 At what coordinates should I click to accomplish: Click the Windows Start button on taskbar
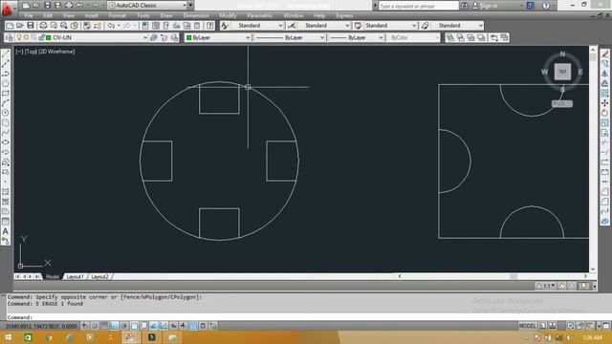click(x=9, y=337)
